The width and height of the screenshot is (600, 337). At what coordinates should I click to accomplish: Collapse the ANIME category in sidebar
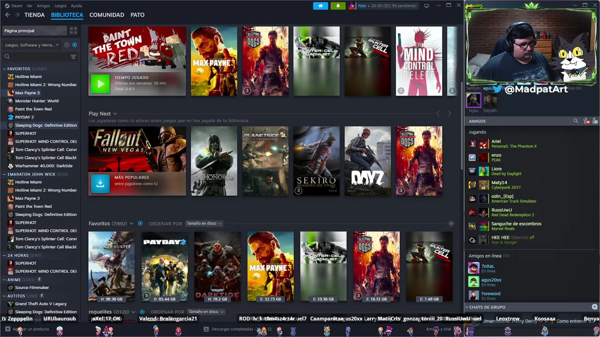[x=4, y=279]
